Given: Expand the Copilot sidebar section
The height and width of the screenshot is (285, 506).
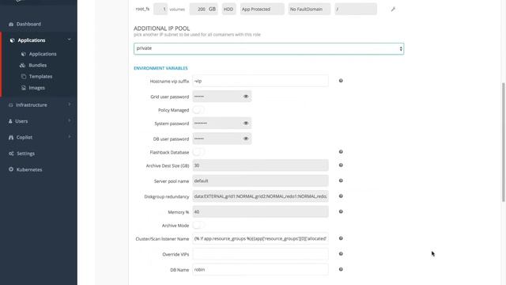Looking at the screenshot, I should click(70, 137).
